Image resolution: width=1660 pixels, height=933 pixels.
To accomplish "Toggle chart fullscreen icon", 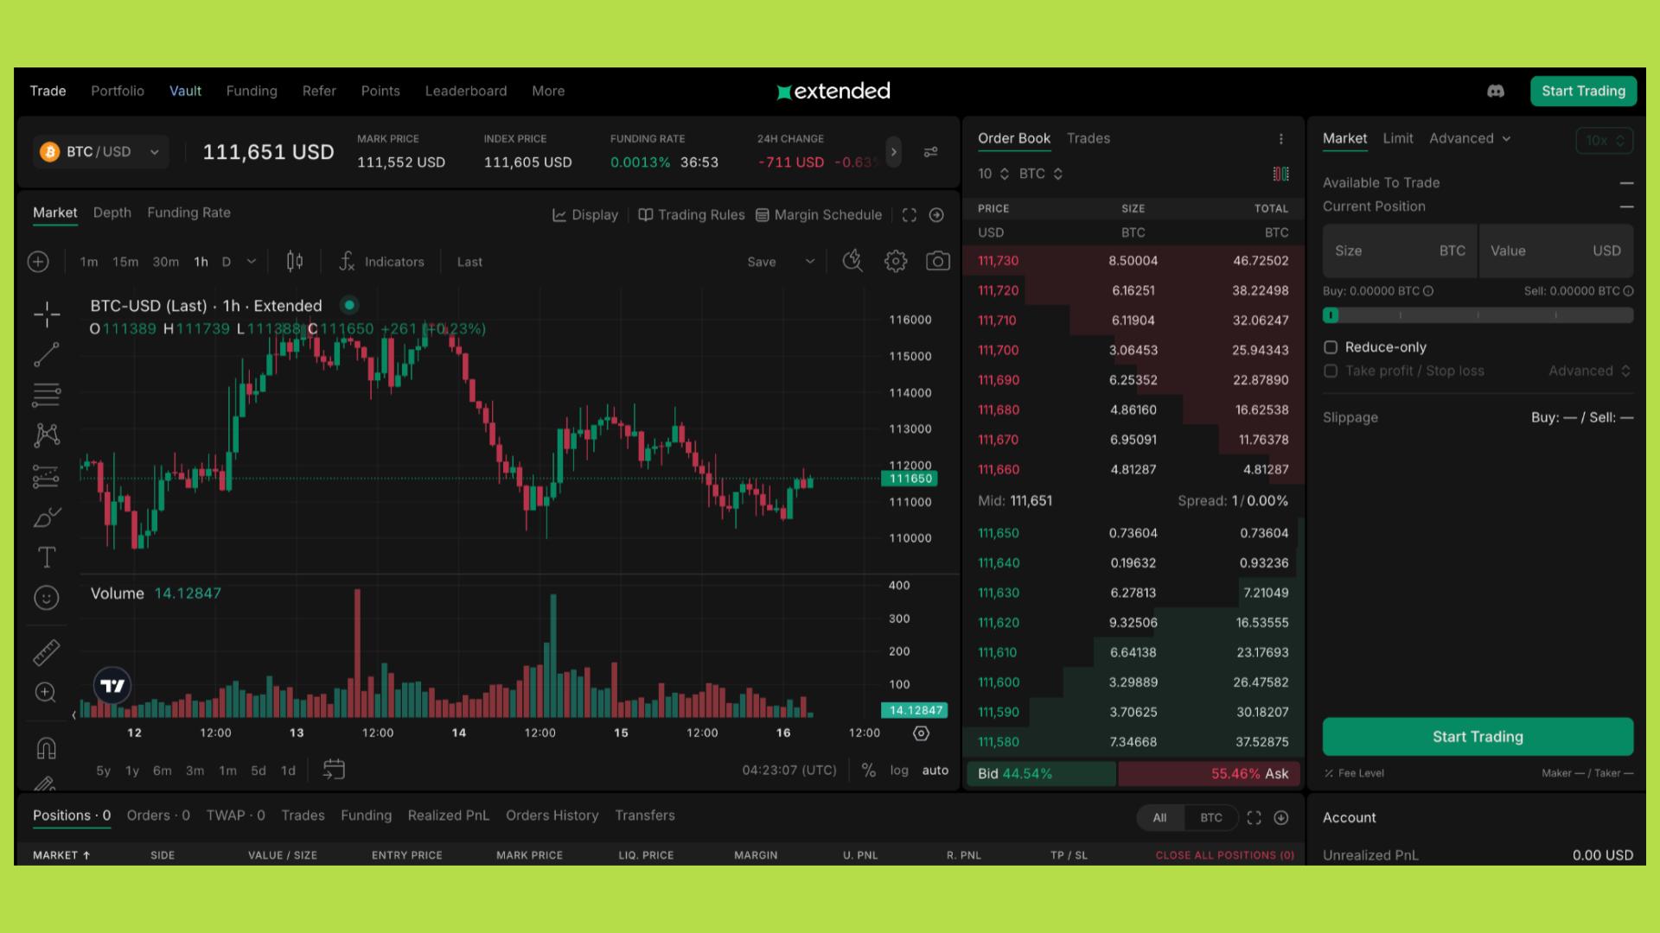I will pos(909,215).
